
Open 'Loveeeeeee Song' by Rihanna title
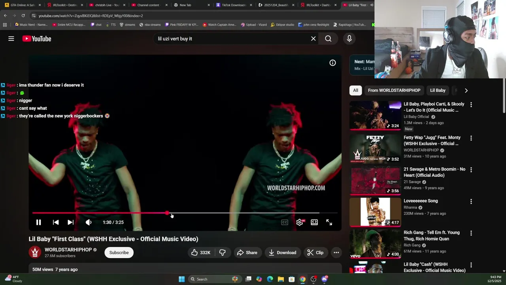421,201
